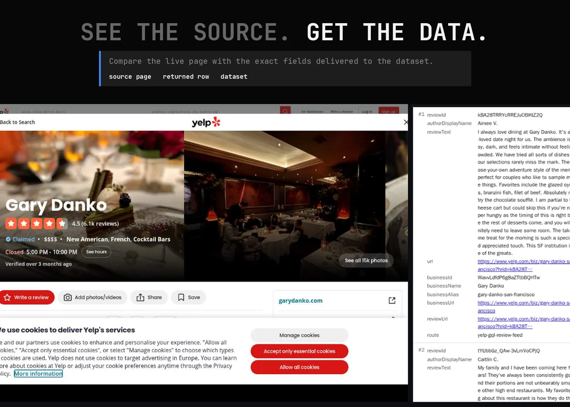
Task: Click the star rating of Gary Danko
Action: pyautogui.click(x=36, y=223)
